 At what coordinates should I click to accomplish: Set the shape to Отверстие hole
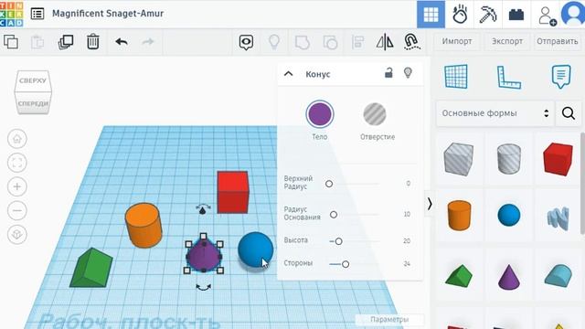(375, 114)
